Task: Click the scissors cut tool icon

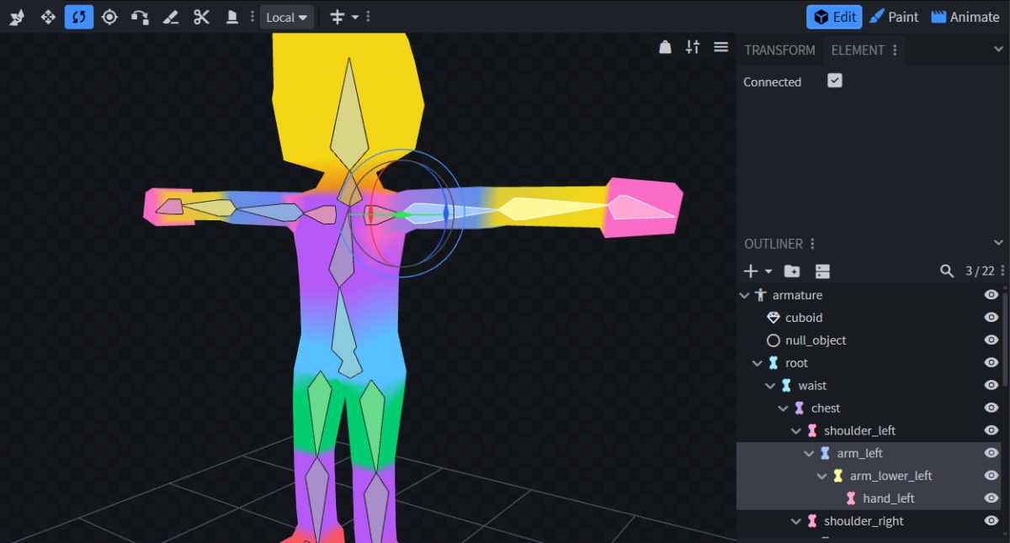Action: [201, 17]
